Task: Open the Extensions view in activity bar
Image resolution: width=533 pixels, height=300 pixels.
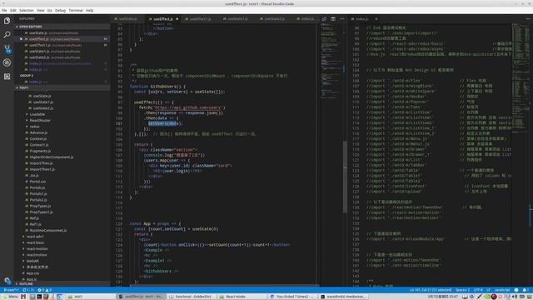Action: click(7, 77)
